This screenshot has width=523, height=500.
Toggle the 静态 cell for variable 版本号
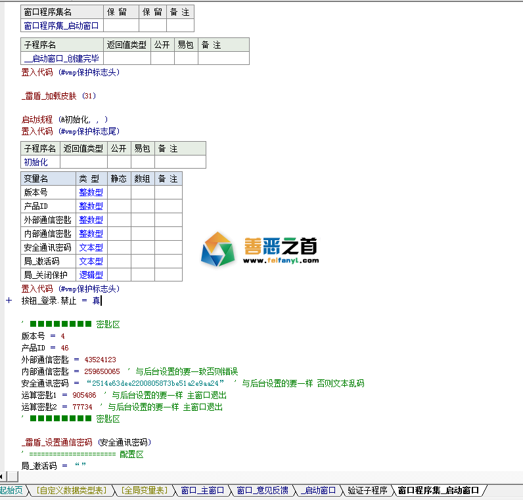click(x=119, y=192)
